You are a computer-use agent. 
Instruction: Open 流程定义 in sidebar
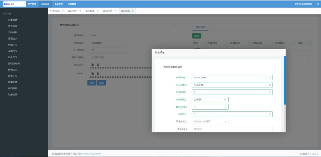click(x=13, y=39)
